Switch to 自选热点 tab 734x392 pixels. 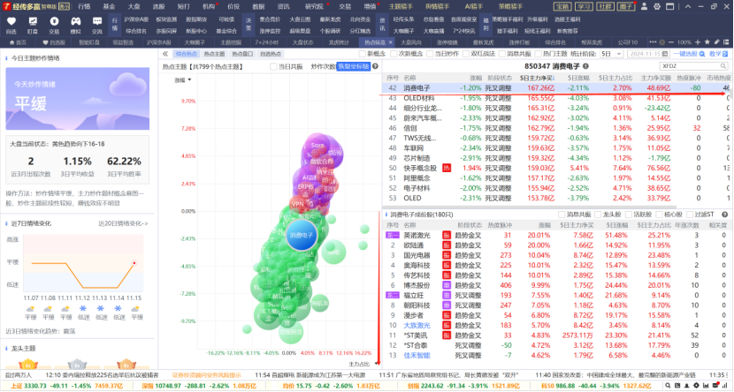click(x=271, y=54)
